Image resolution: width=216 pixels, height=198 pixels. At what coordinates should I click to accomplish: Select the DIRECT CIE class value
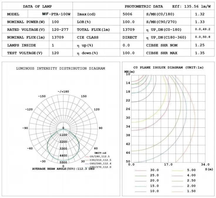pyautogui.click(x=130, y=37)
